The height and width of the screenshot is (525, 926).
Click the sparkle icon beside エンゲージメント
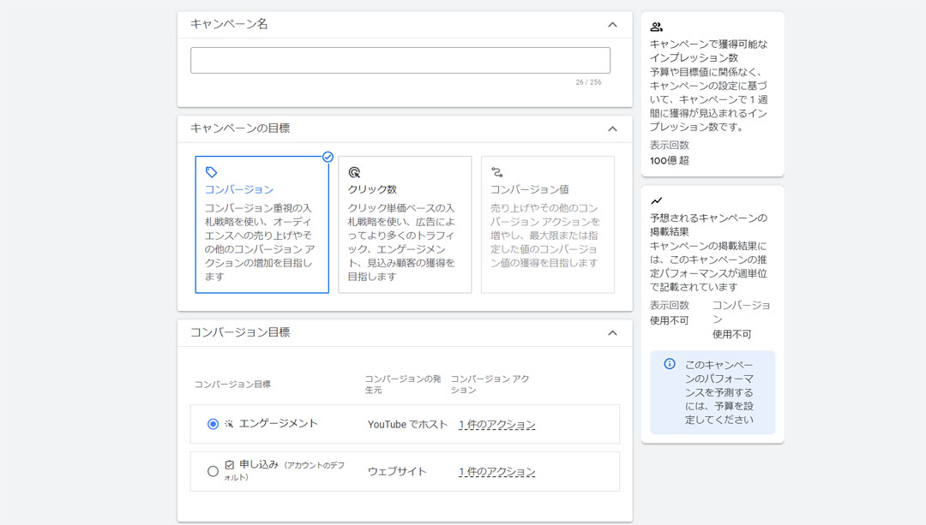click(x=229, y=424)
